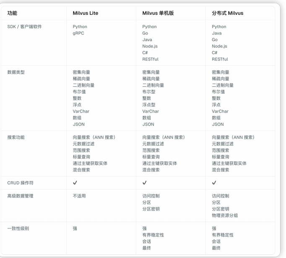Click the checkmark in the Milvus Lite column
The height and width of the screenshot is (258, 286).
(75, 183)
